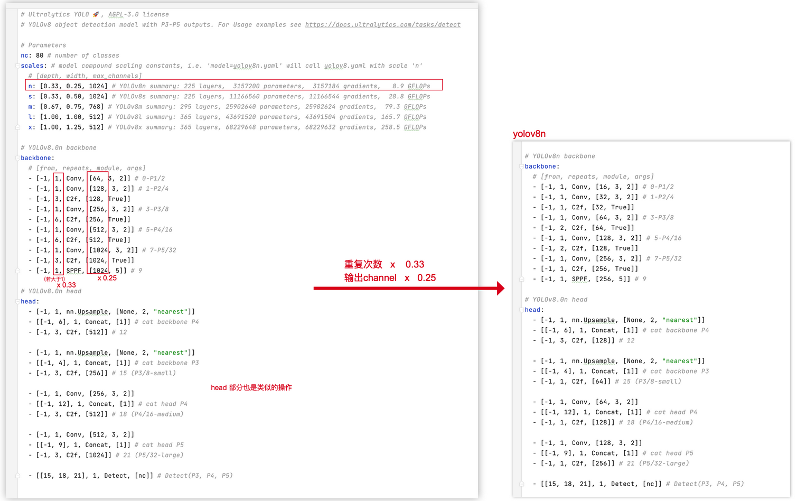This screenshot has width=797, height=501.
Task: Click the 'Conv, [64, 3, 2]] # 0-P1/2' line
Action: (x=97, y=179)
